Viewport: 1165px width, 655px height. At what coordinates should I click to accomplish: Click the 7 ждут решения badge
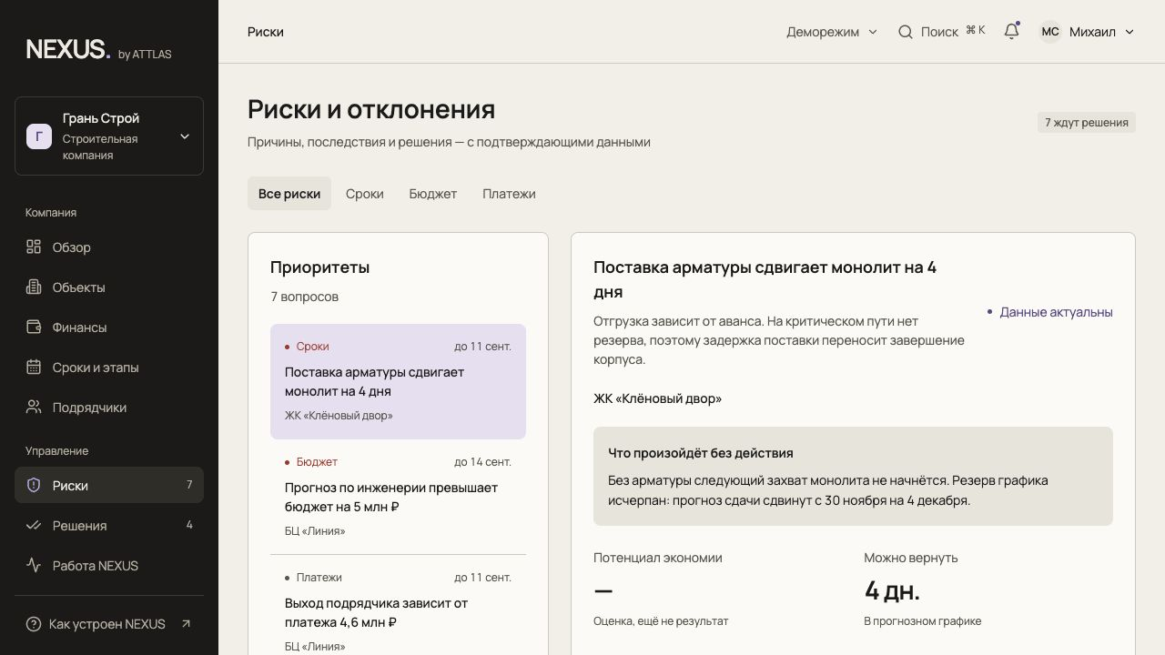[1087, 122]
